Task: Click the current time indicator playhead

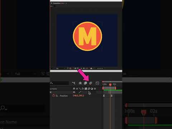Action: [110, 85]
